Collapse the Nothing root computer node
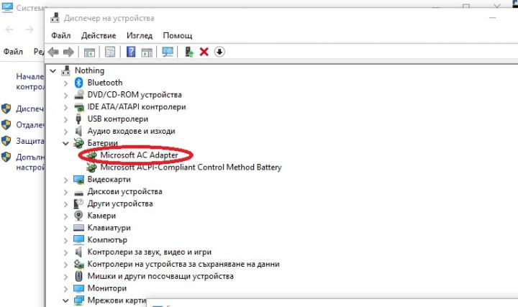 [53, 70]
